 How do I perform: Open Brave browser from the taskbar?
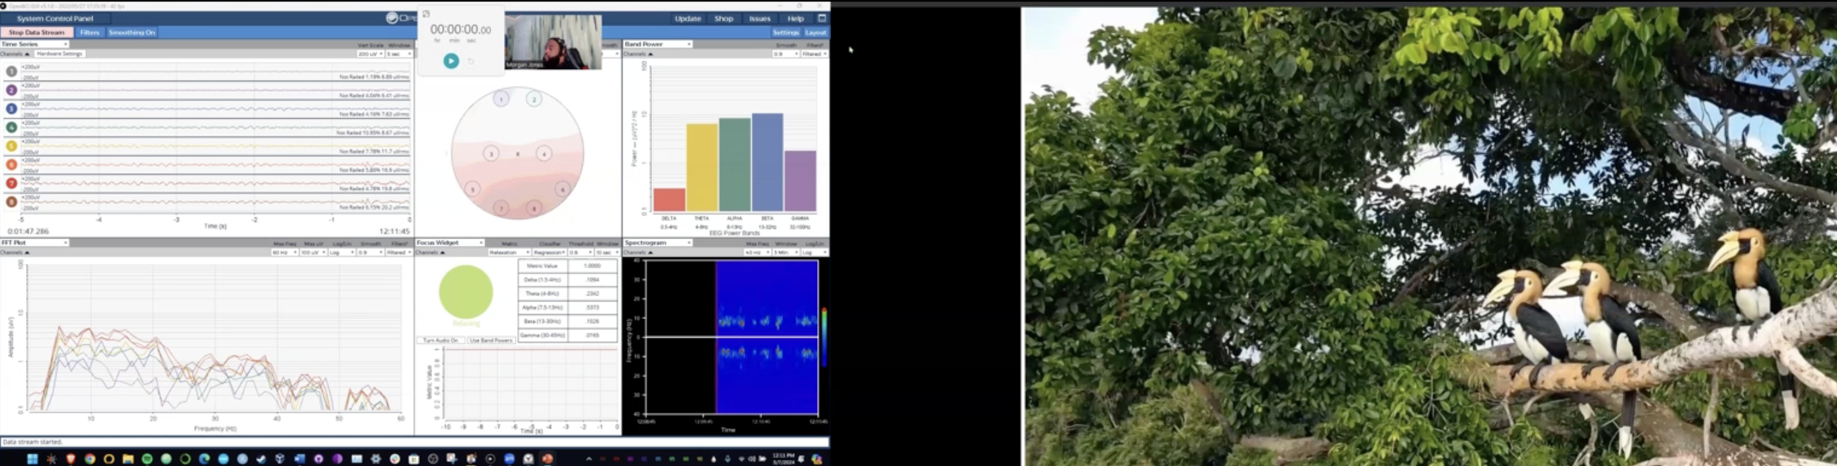71,459
